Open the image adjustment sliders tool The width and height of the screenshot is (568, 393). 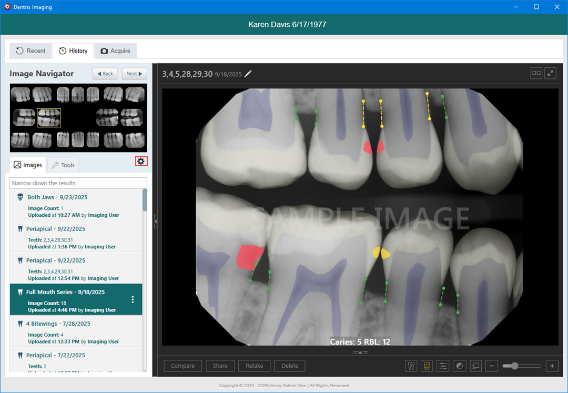pyautogui.click(x=443, y=366)
